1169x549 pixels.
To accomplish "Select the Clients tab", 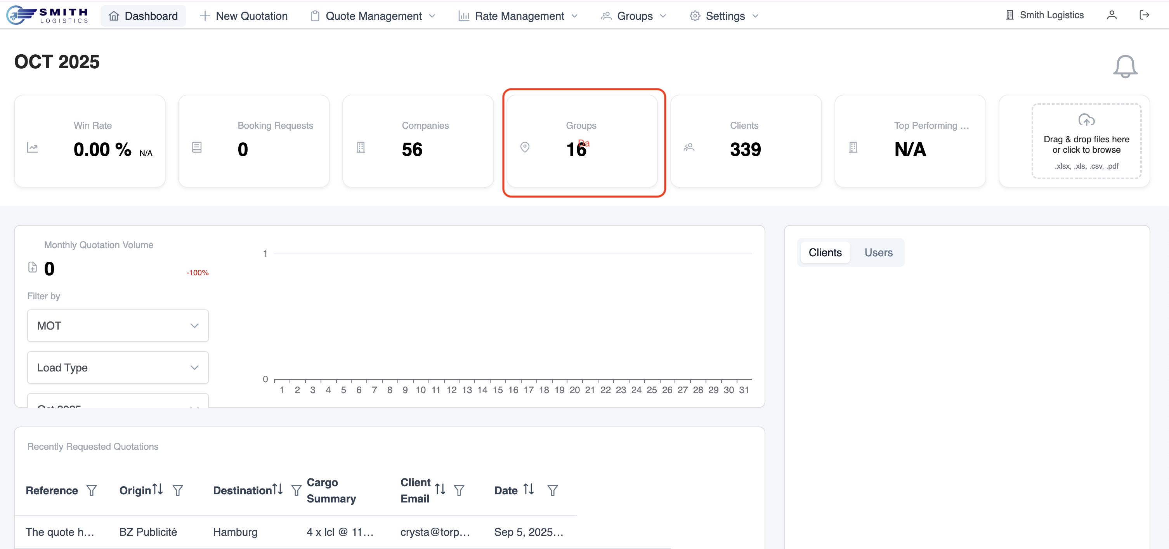I will [825, 252].
